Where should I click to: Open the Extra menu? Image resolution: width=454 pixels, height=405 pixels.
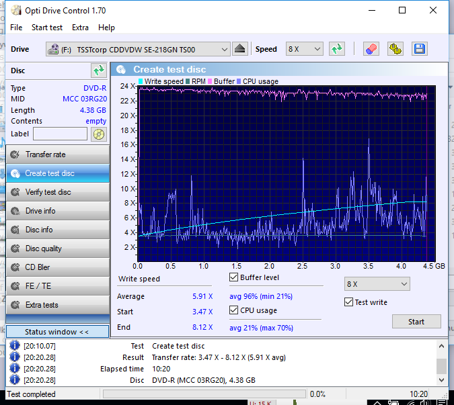[80, 28]
